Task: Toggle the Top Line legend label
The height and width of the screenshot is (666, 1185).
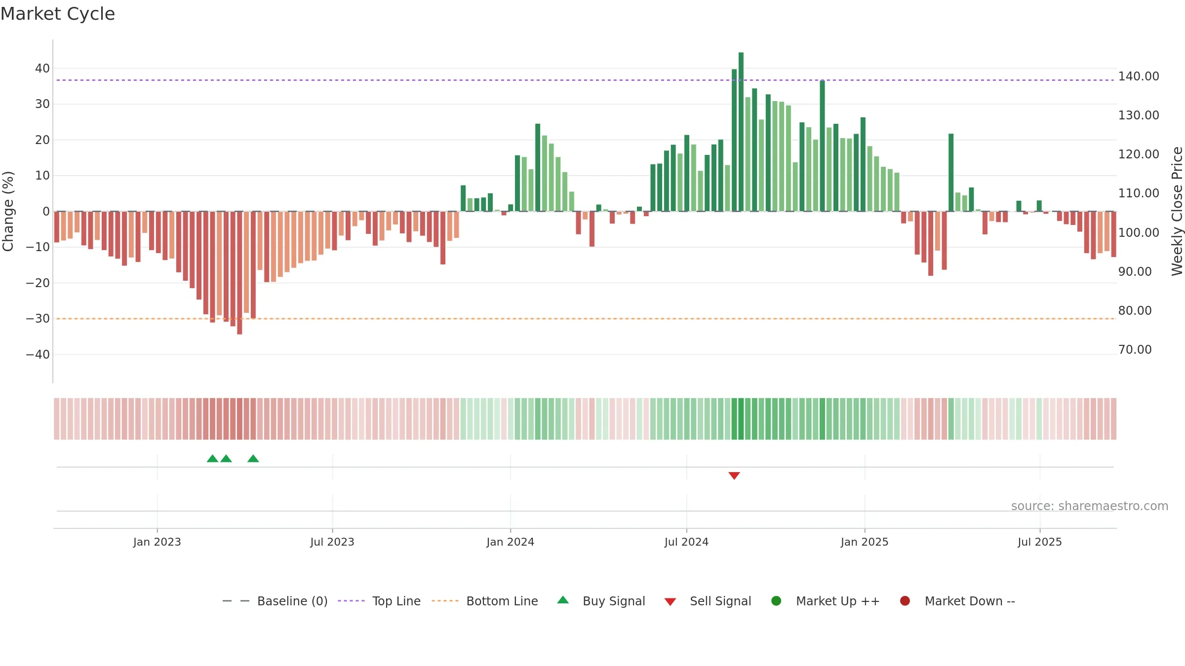Action: [396, 601]
